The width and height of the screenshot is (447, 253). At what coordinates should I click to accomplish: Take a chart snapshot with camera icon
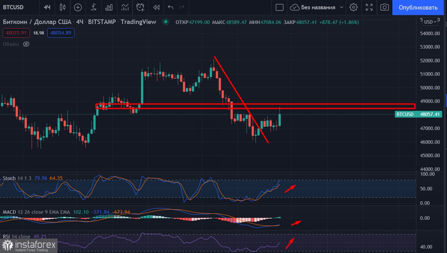(385, 7)
